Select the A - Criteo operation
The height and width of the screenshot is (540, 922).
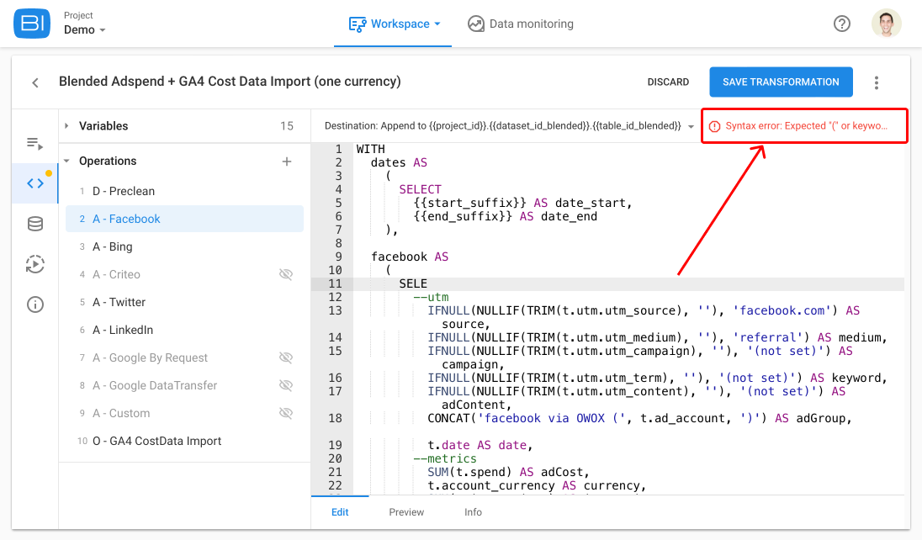(x=184, y=274)
